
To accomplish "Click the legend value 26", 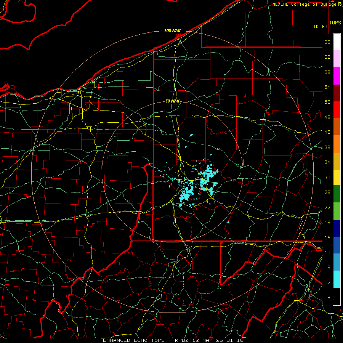I will pos(327,192).
